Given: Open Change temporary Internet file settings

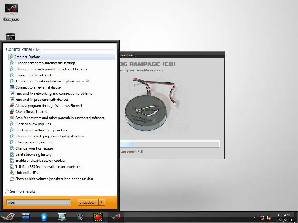Looking at the screenshot, I should click(62, 63).
